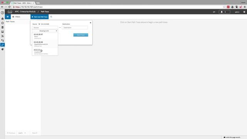This screenshot has width=247, height=139.
Task: Click the APIC - Enterprise Module title
Action: (x=25, y=12)
